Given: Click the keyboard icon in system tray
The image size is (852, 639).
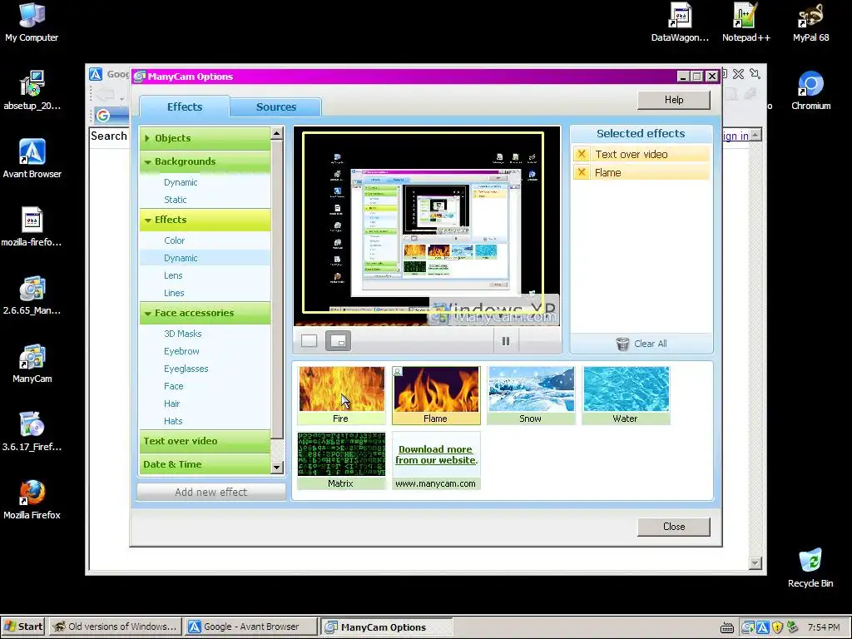Looking at the screenshot, I should [x=727, y=627].
